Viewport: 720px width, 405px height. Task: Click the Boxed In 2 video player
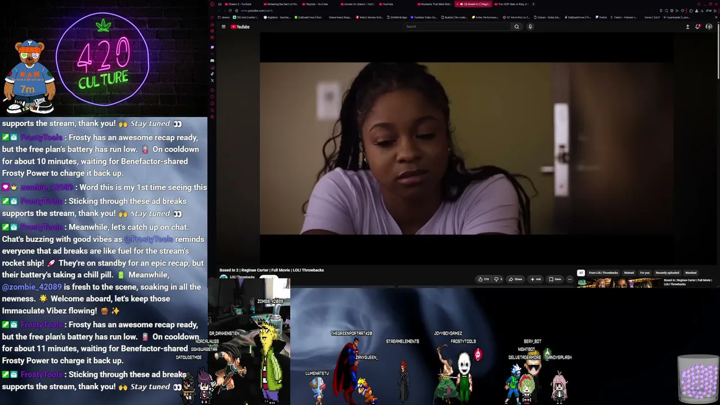tap(466, 148)
